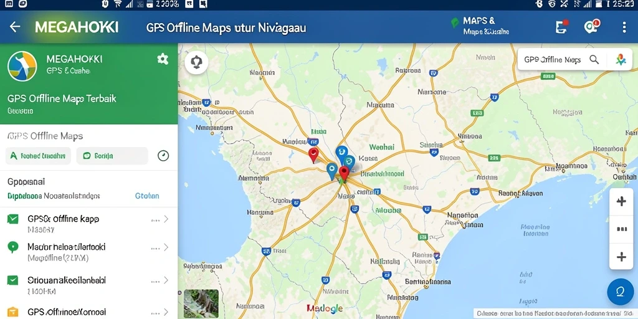Select the blue pin with the white ring
Screen dimensions: 638x319
[x=331, y=171]
